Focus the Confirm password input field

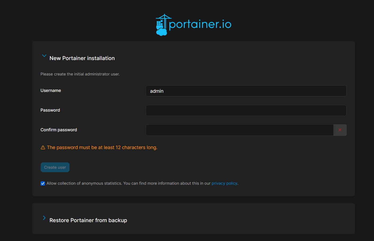tap(240, 130)
